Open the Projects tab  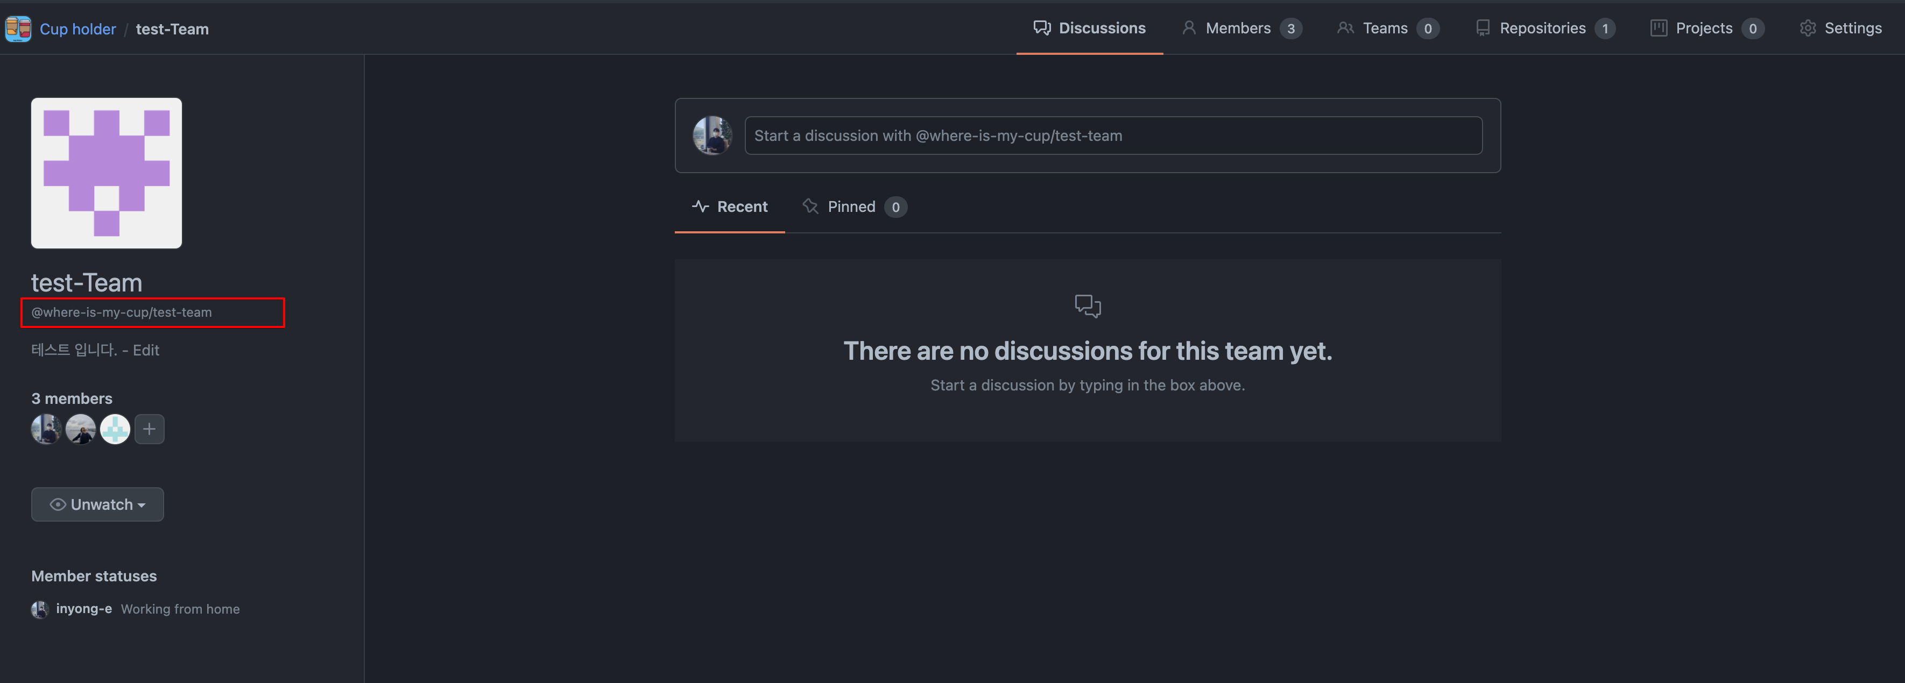(x=1706, y=28)
